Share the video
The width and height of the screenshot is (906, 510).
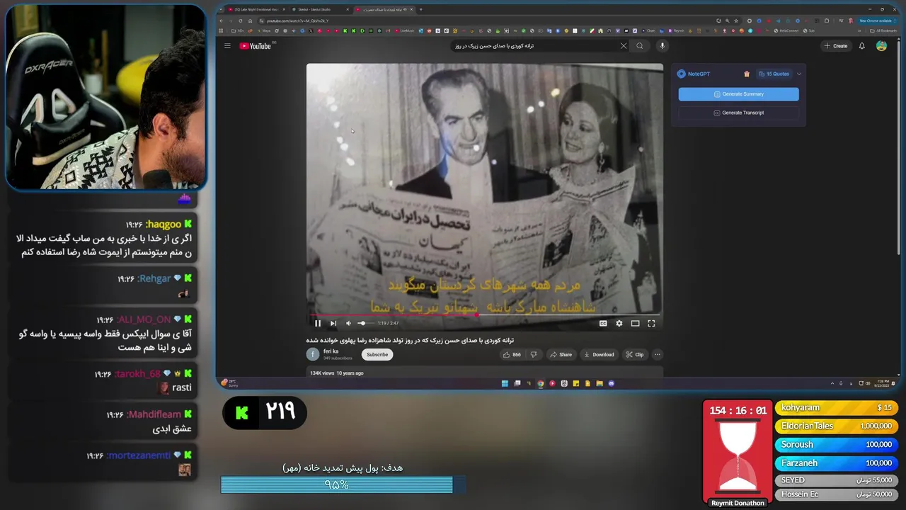click(x=561, y=355)
